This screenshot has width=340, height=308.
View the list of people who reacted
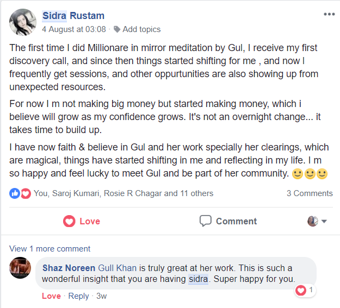[123, 193]
